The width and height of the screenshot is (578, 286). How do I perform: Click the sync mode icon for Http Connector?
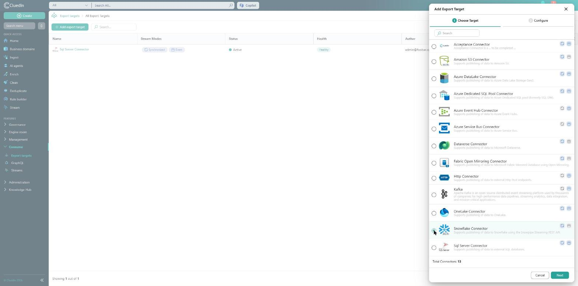(x=562, y=176)
